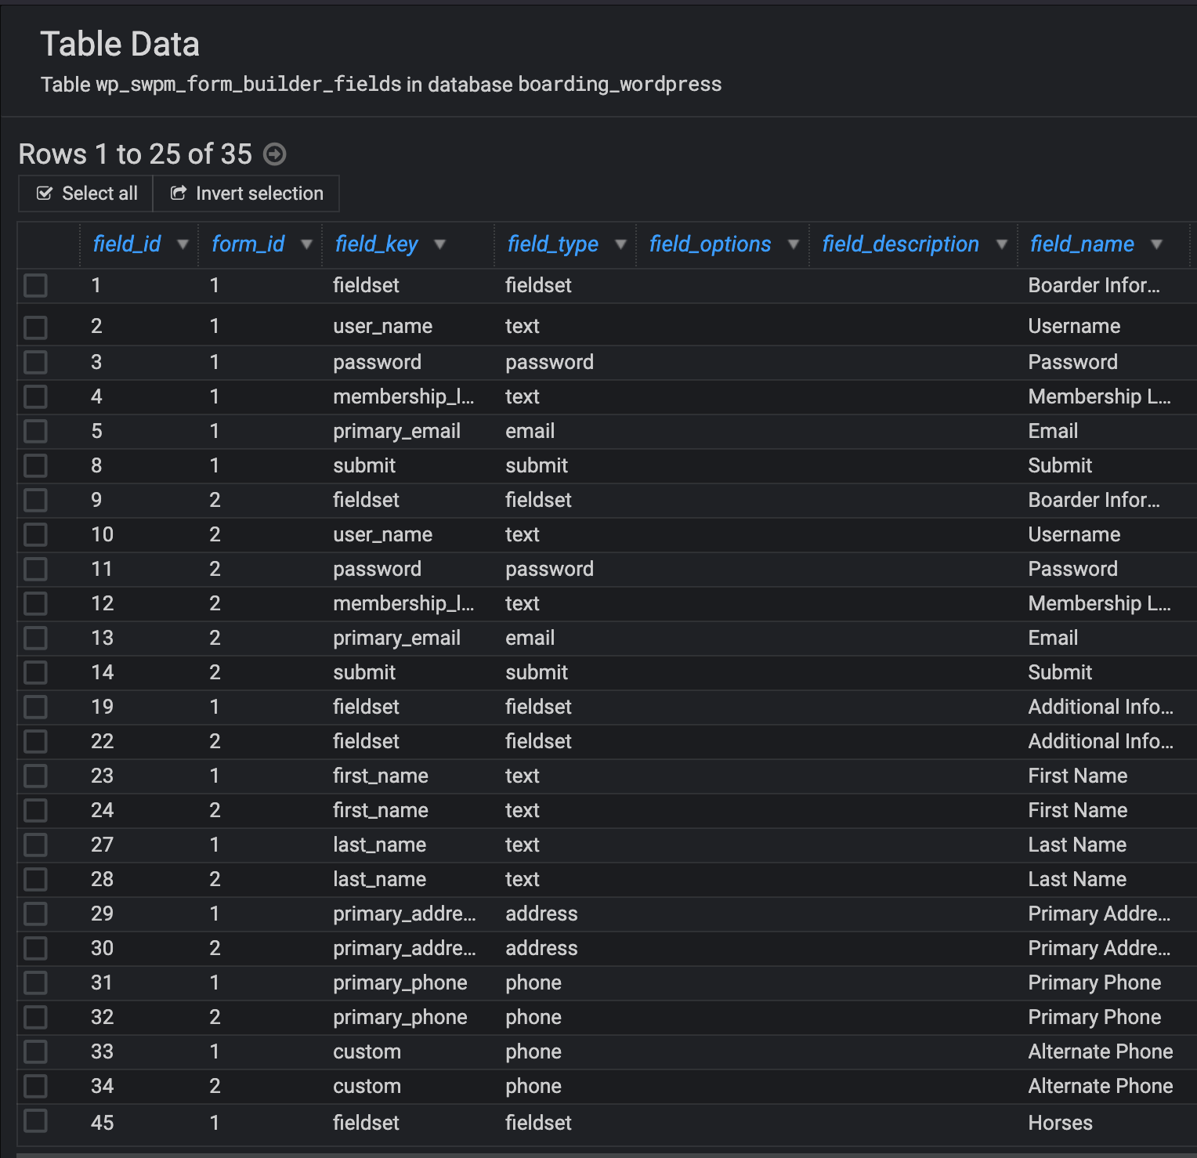Click the Select all button
This screenshot has height=1158, width=1197.
(x=86, y=194)
